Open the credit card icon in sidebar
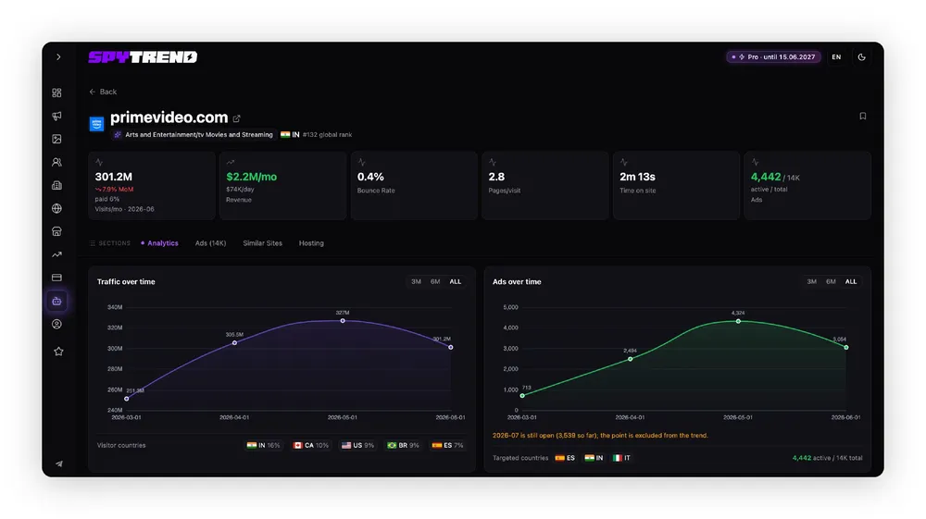The image size is (926, 519). pyautogui.click(x=56, y=278)
